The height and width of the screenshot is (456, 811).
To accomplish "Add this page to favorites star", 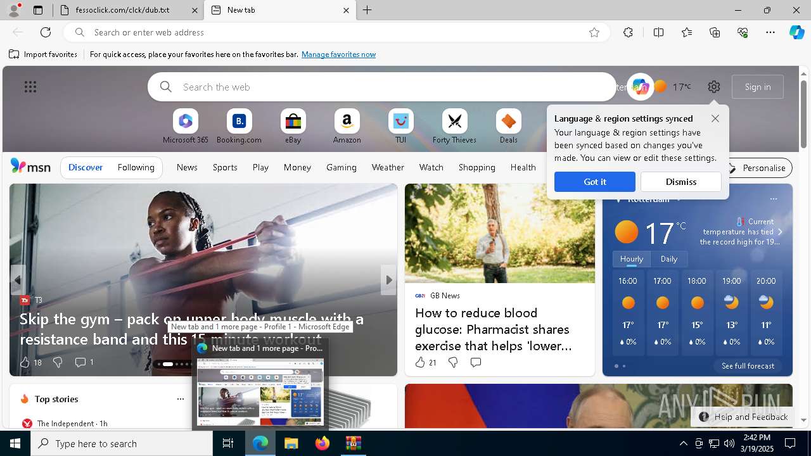I will [x=594, y=32].
